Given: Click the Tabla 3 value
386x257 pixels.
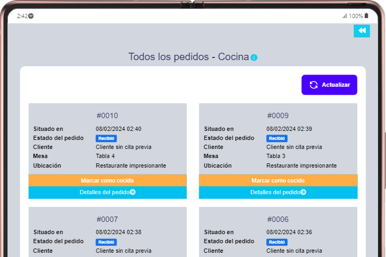Looking at the screenshot, I should [x=276, y=156].
